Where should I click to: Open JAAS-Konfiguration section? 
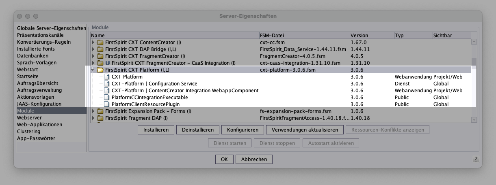point(52,104)
